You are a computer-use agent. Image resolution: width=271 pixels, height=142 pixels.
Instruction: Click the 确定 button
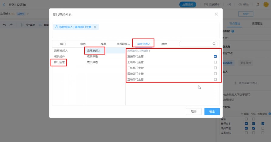[212, 111]
